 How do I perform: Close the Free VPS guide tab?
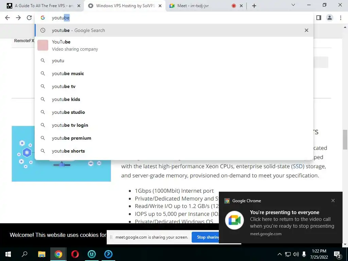tap(79, 6)
